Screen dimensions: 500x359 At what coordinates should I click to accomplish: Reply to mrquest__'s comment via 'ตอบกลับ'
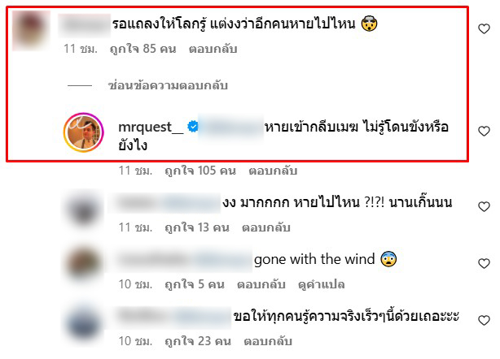pyautogui.click(x=273, y=171)
